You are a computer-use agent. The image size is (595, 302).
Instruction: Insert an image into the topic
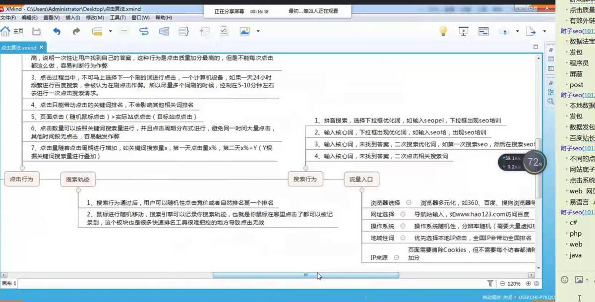pyautogui.click(x=244, y=31)
